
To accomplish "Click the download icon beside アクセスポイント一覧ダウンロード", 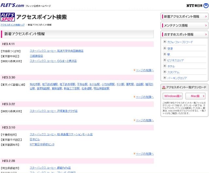I will [x=164, y=87].
